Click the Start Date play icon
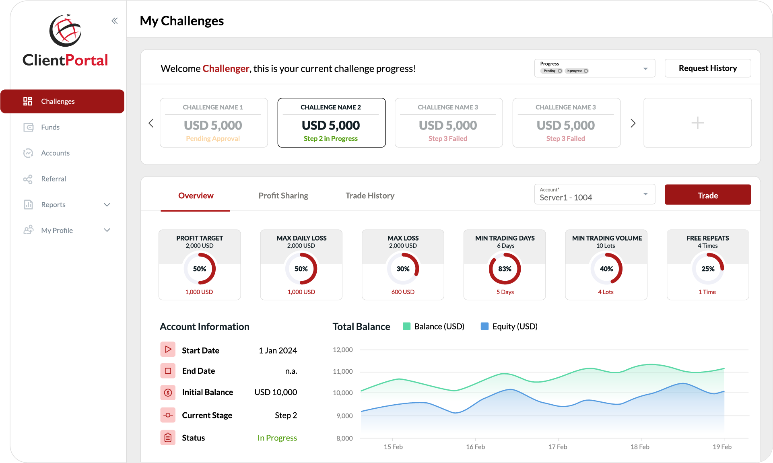Viewport: 773px width, 463px height. coord(168,350)
